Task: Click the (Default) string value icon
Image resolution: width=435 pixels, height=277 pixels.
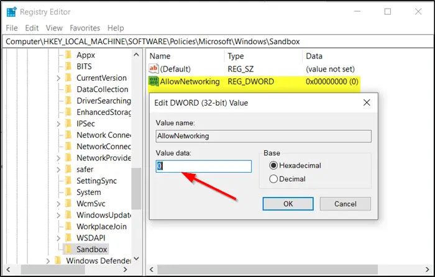Action: [x=153, y=68]
